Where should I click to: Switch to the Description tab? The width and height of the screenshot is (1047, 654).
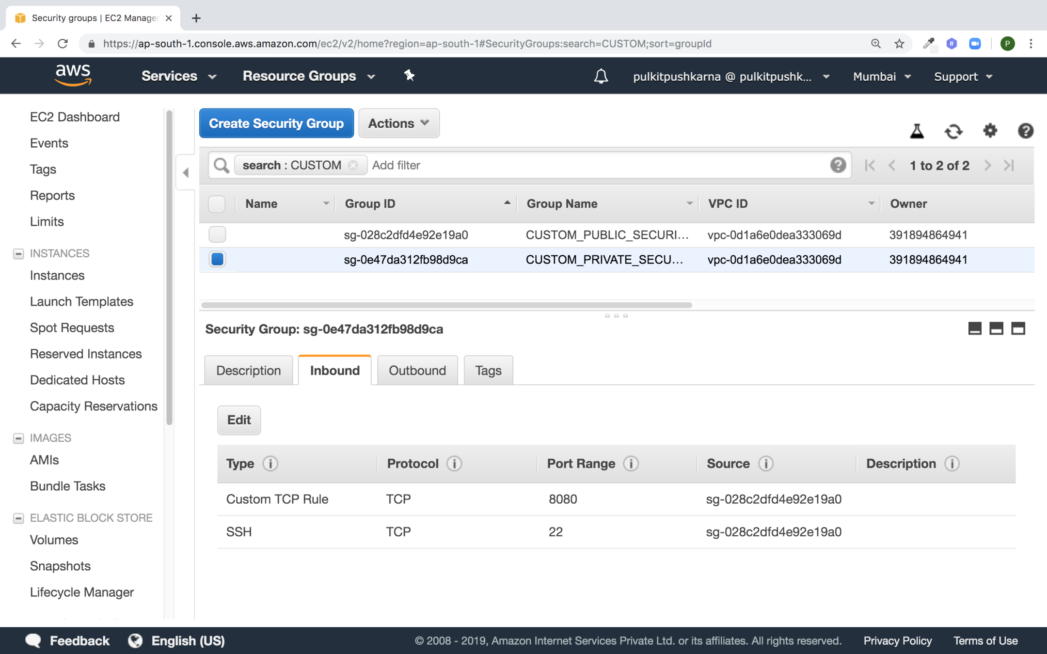click(249, 371)
